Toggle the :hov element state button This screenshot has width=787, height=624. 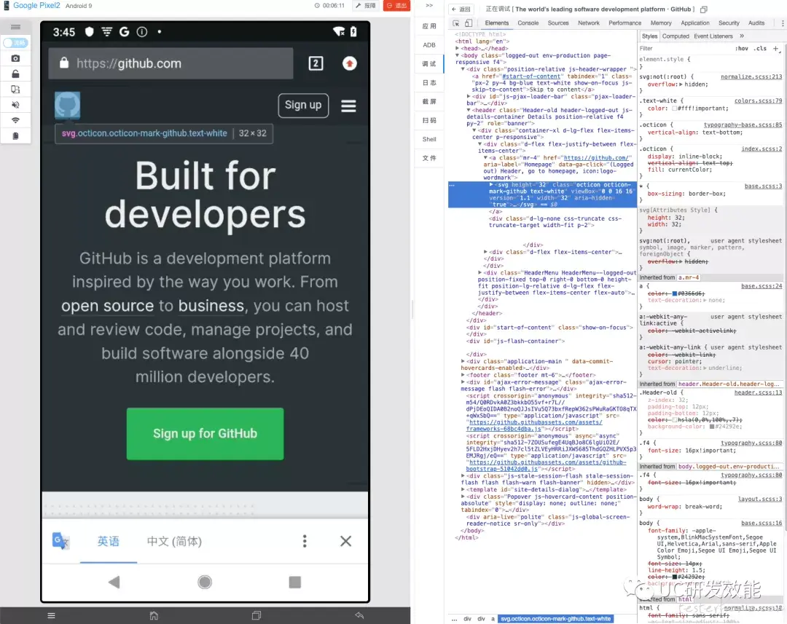click(x=742, y=49)
